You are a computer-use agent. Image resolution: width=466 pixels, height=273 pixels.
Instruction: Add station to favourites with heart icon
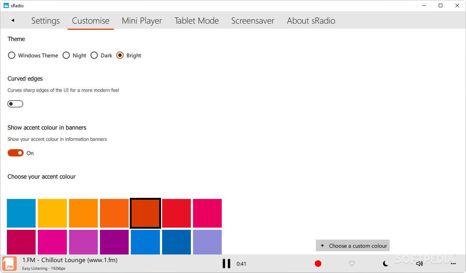[x=352, y=264]
